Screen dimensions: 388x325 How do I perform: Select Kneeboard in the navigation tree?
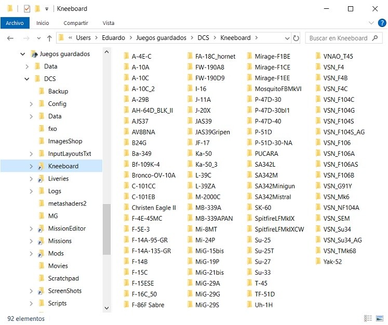tap(63, 166)
